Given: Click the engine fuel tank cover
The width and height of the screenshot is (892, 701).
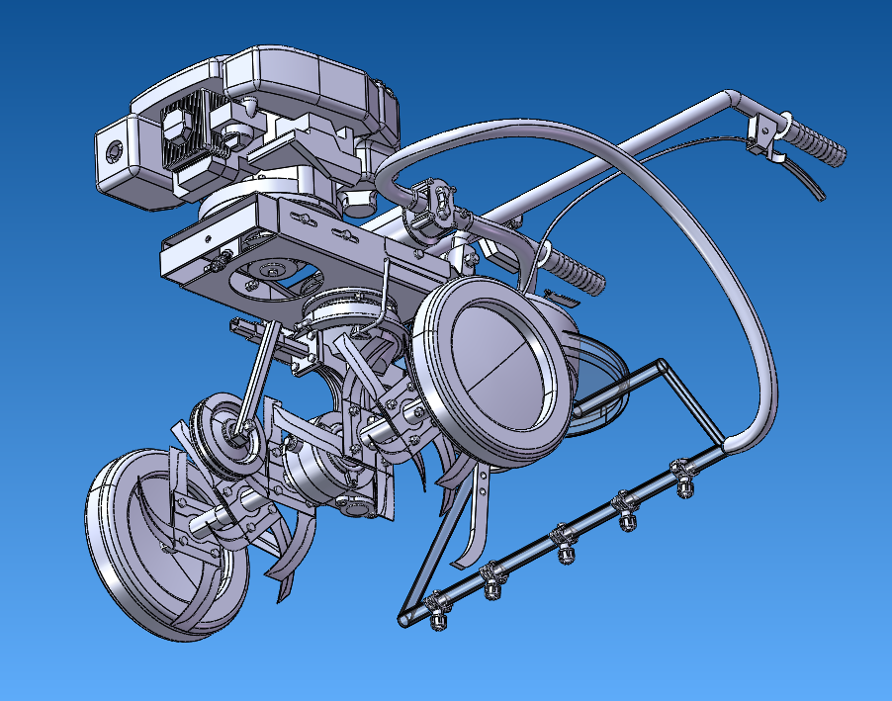Looking at the screenshot, I should [x=297, y=74].
